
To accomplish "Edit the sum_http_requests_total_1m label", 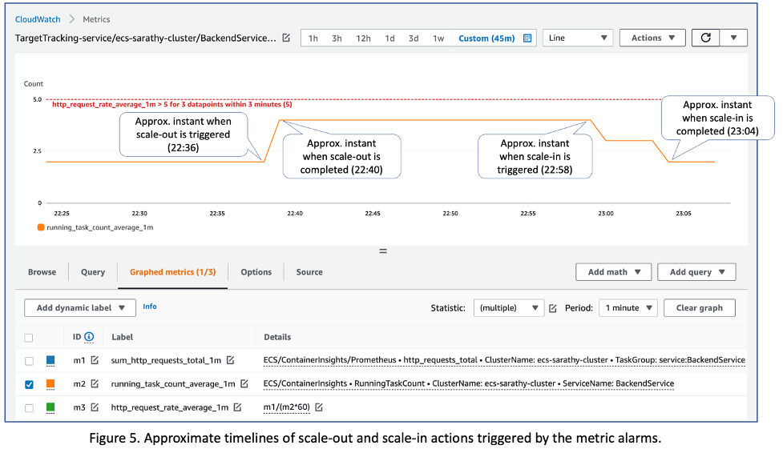I will coord(230,359).
